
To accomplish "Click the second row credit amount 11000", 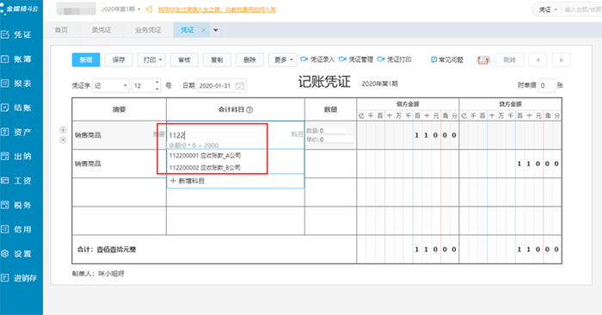I will point(511,164).
